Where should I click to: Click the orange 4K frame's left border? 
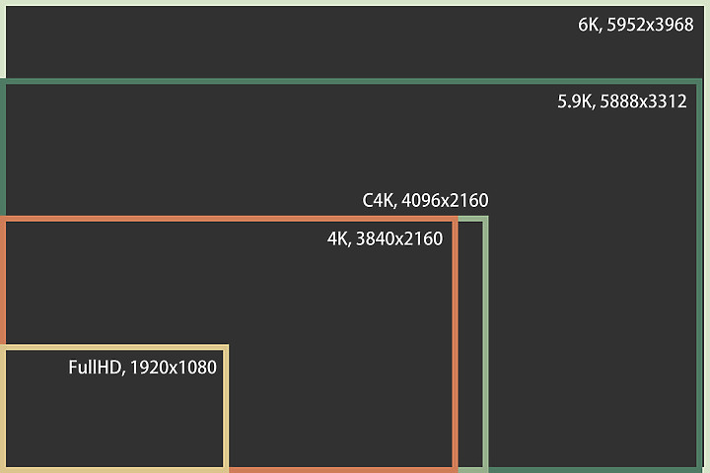point(3,281)
